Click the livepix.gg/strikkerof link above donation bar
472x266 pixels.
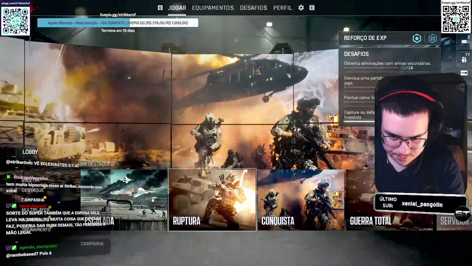point(118,15)
